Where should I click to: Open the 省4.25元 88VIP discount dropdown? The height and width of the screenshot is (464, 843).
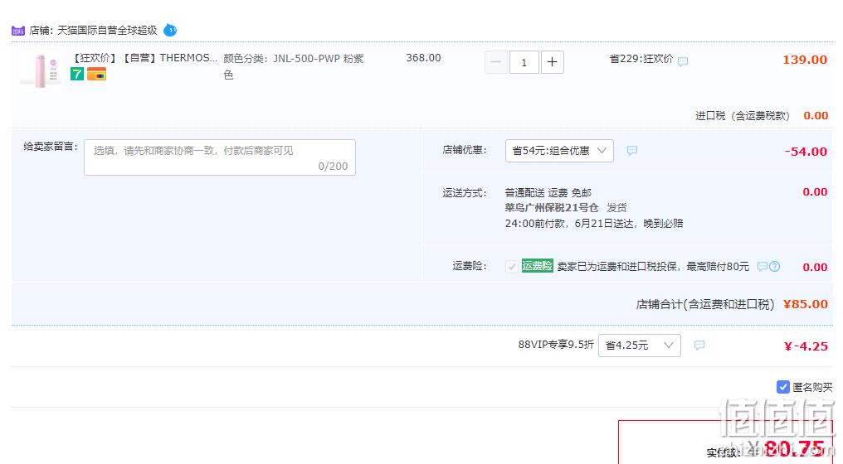pyautogui.click(x=640, y=346)
